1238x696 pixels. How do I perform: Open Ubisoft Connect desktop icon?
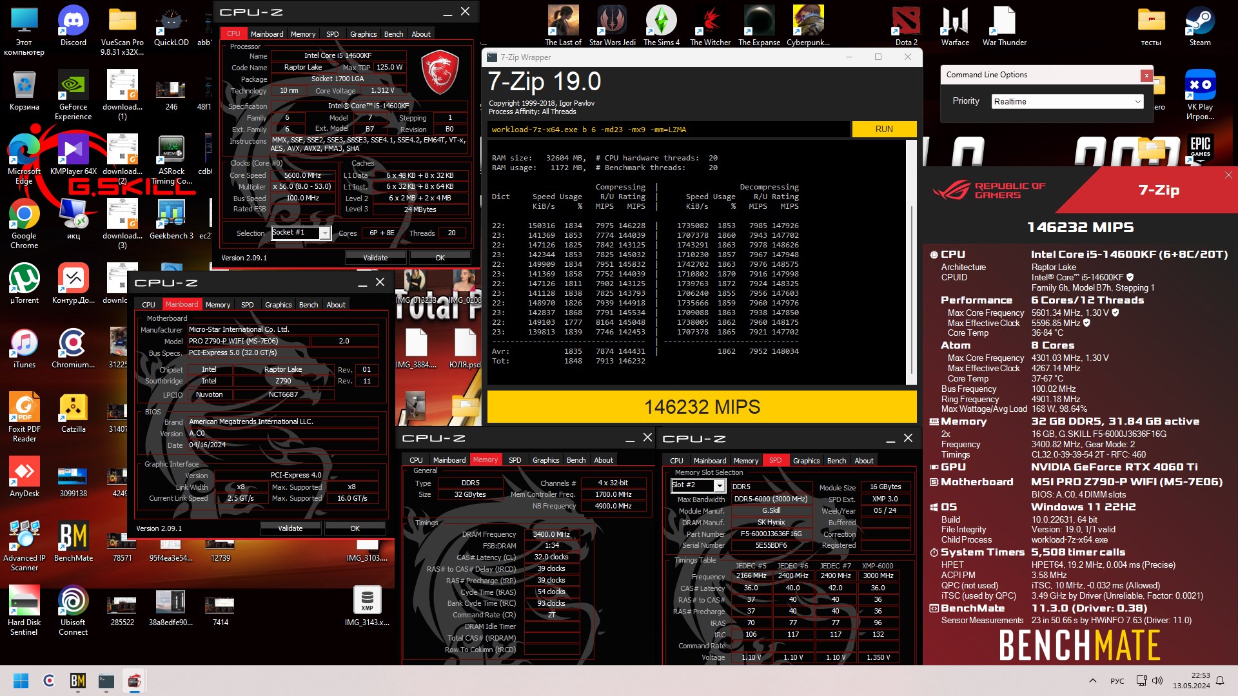tap(74, 611)
